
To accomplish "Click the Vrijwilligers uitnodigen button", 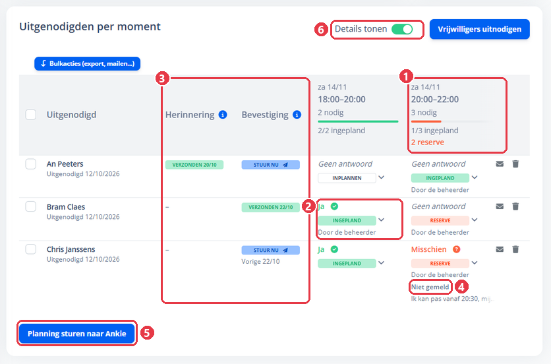I will click(480, 29).
